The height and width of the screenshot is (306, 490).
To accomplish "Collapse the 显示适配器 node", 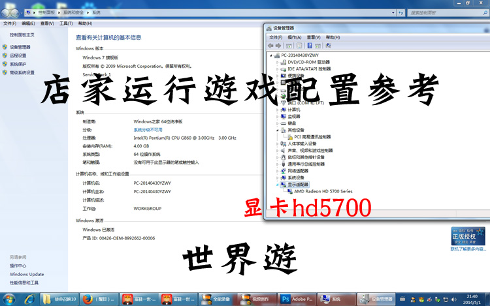I will pyautogui.click(x=277, y=185).
